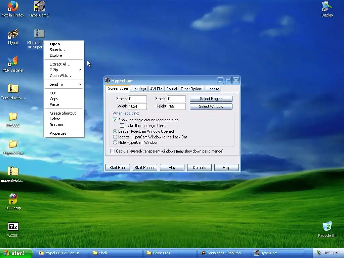344x258 pixels.
Task: Switch to Downloads - Bob Pon taskbar button
Action: (x=224, y=253)
